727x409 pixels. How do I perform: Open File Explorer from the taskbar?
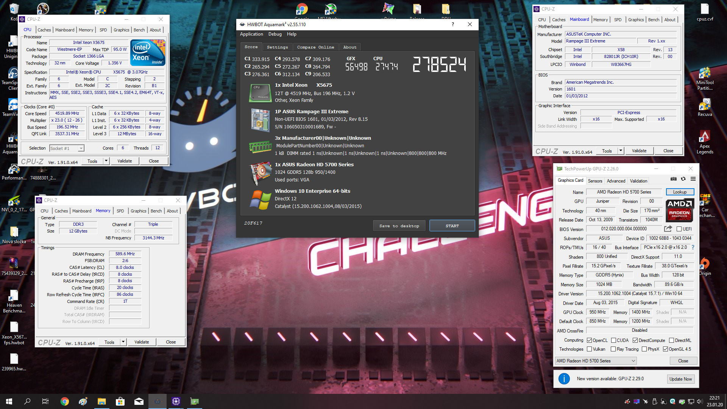(101, 401)
